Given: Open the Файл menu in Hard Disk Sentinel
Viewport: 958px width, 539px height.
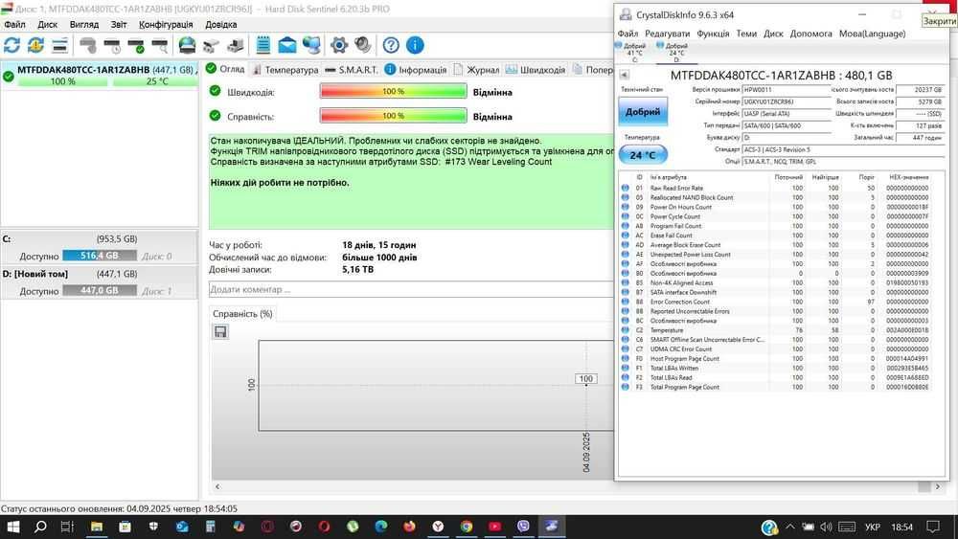Looking at the screenshot, I should [x=14, y=25].
